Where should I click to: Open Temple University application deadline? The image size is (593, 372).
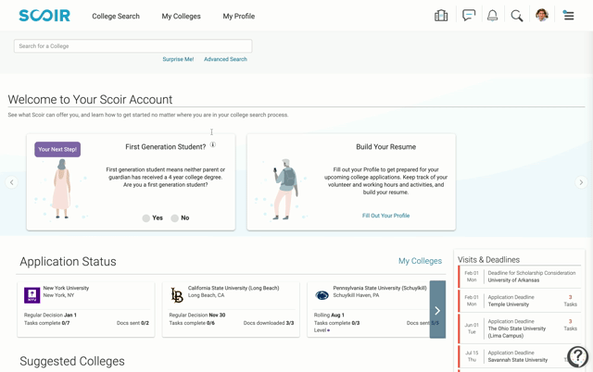click(520, 301)
